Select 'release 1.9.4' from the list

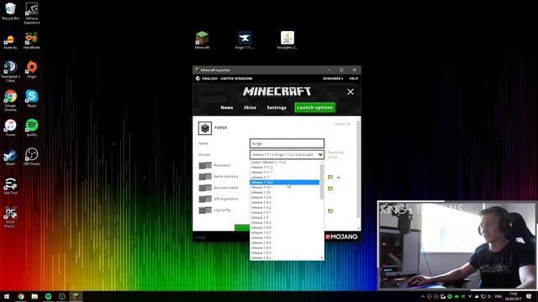coord(285,198)
